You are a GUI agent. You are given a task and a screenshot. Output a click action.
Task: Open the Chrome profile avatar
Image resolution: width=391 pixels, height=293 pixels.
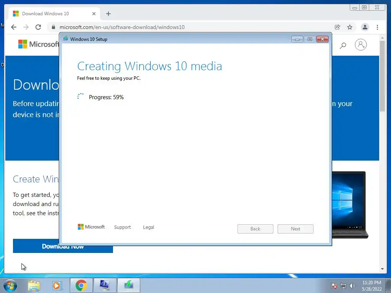(x=365, y=27)
